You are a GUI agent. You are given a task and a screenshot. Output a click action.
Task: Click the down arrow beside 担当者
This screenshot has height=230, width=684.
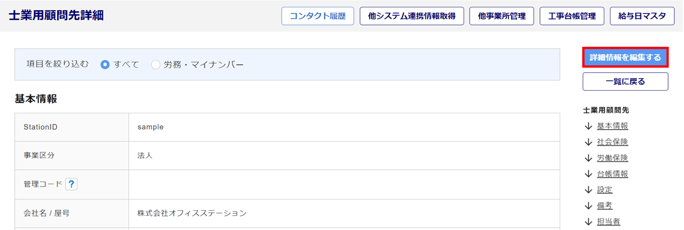(x=588, y=222)
